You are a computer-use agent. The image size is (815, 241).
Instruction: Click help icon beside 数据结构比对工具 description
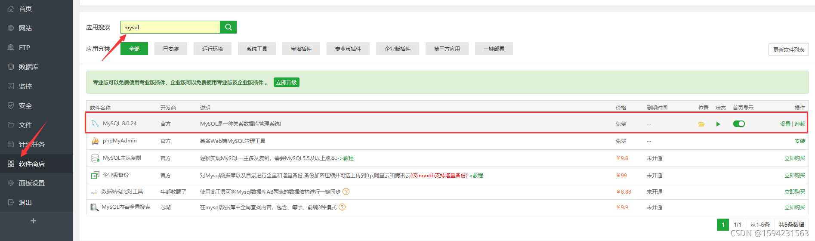[346, 192]
